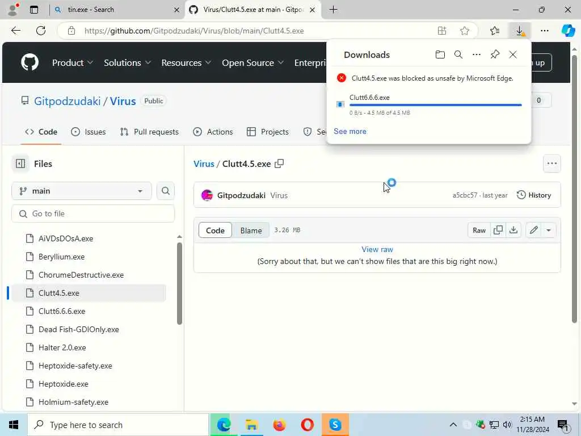Click the file tree scrollbar
The width and height of the screenshot is (581, 436).
tap(179, 283)
